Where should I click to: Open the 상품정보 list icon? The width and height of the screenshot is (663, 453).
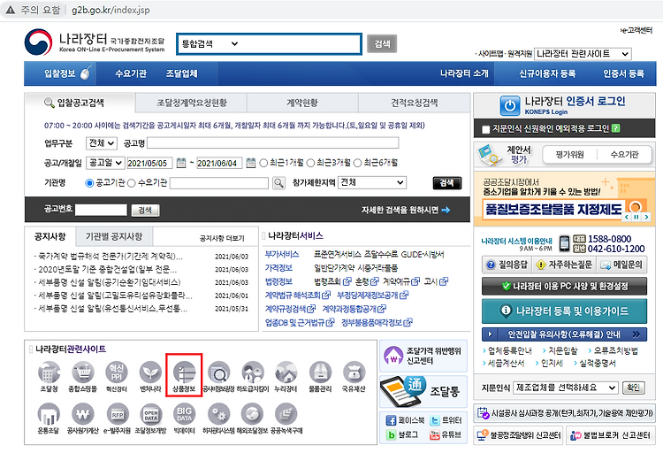point(185,372)
